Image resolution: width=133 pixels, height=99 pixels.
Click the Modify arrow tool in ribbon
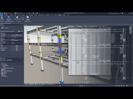click(x=2, y=18)
